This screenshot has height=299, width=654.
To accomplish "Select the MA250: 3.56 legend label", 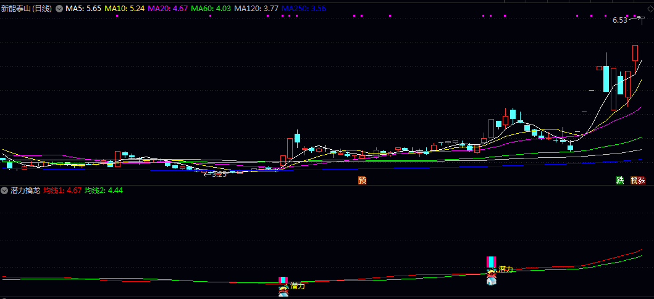I will click(304, 9).
